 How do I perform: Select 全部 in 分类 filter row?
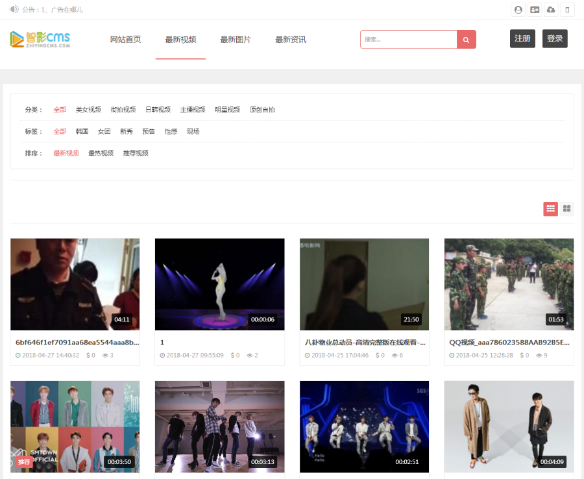(60, 110)
